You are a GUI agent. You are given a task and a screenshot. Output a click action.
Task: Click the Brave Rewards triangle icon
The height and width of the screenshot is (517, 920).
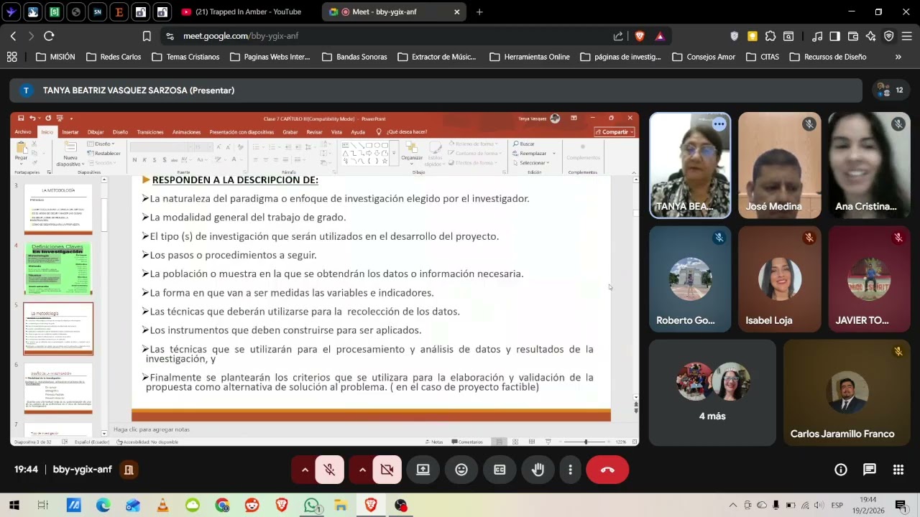[x=660, y=36]
